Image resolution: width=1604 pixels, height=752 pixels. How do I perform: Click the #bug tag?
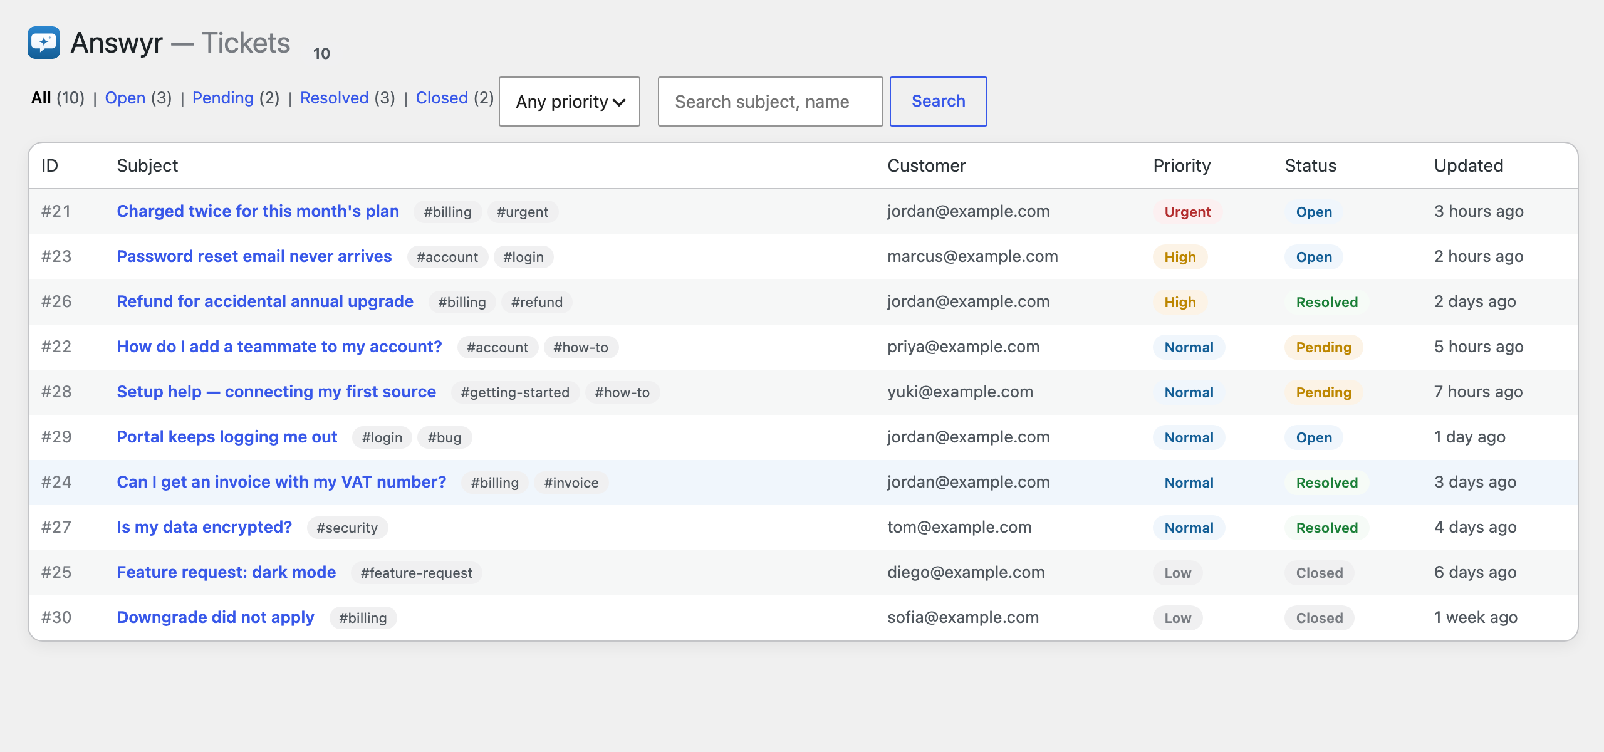tap(444, 437)
